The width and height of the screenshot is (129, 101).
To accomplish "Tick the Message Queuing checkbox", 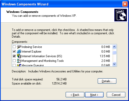I will point(14,65).
